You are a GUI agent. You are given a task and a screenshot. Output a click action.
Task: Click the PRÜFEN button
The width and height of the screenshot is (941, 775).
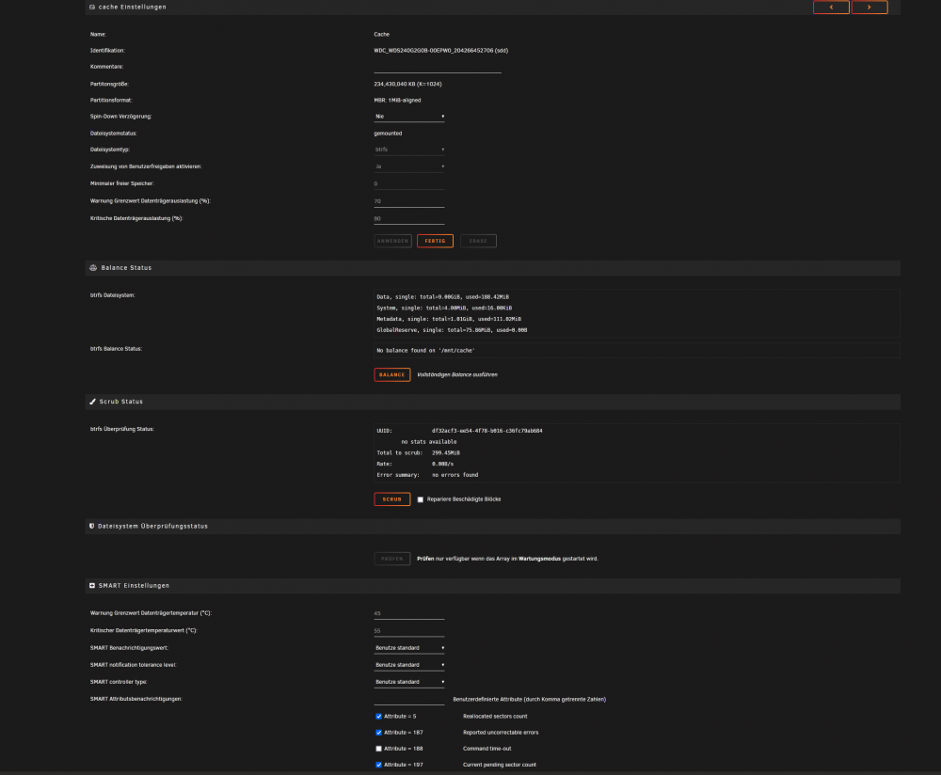pyautogui.click(x=391, y=559)
